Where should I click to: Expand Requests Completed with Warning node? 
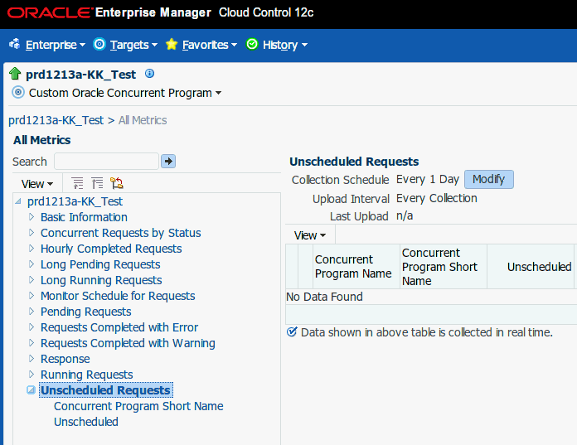click(x=32, y=343)
